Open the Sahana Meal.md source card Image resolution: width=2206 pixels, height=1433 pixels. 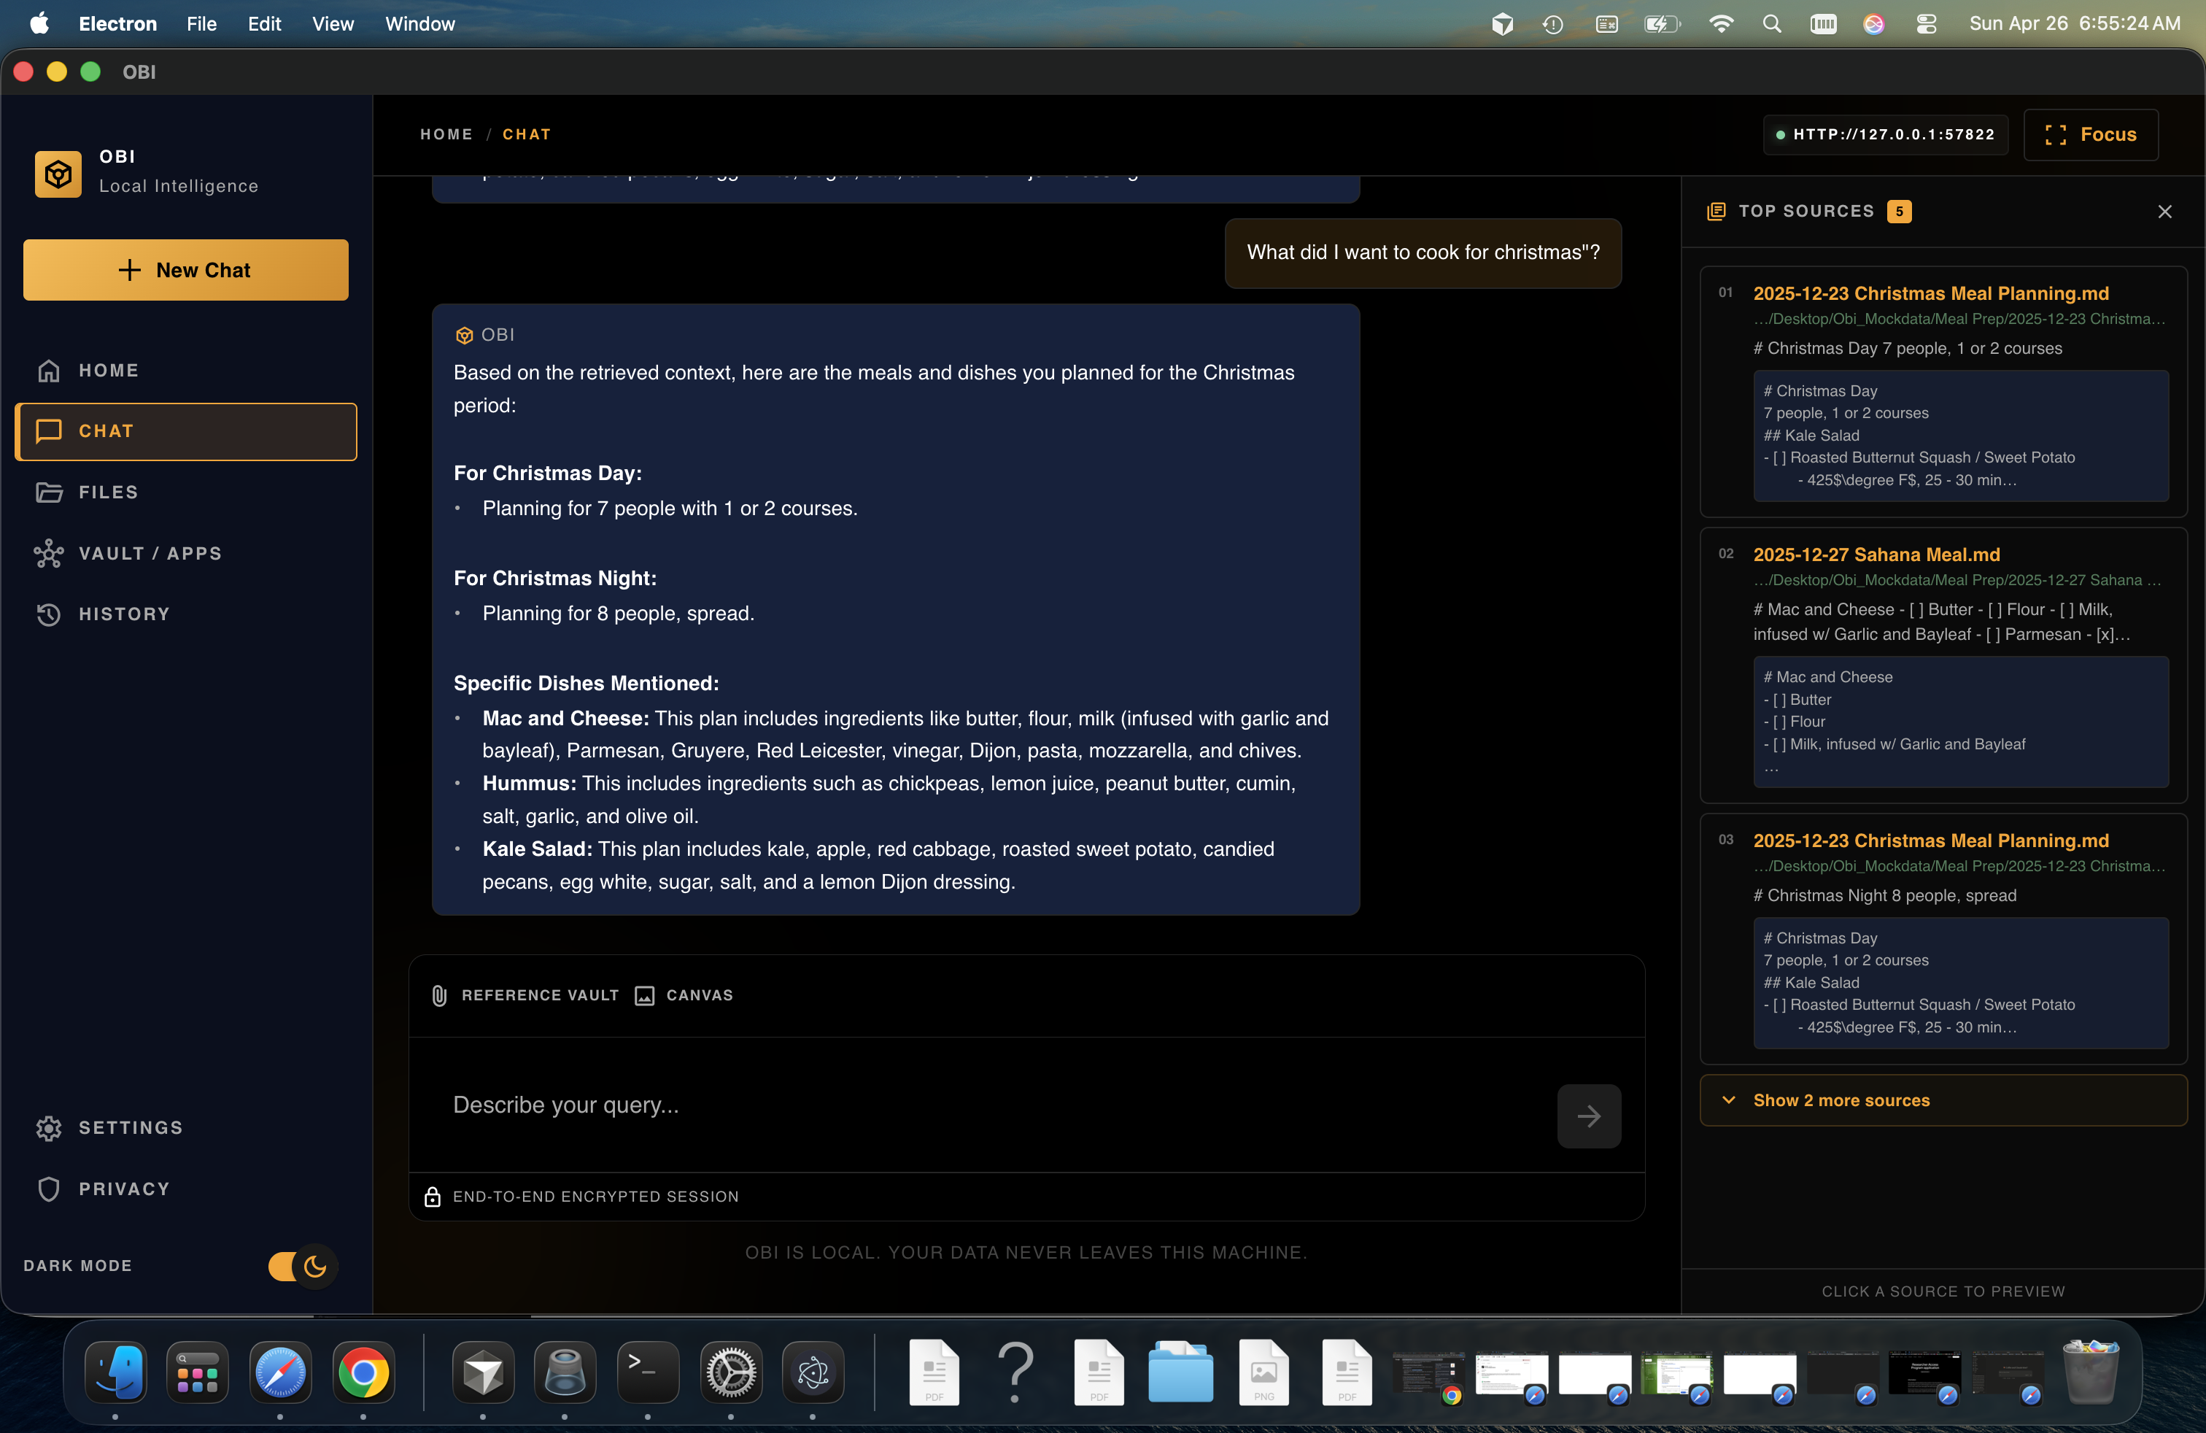(x=1876, y=555)
